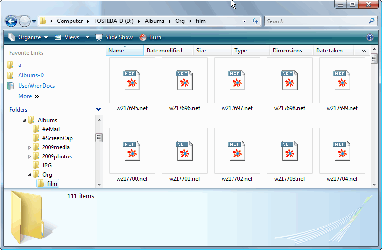Select the w217698.nef file icon

pos(290,80)
